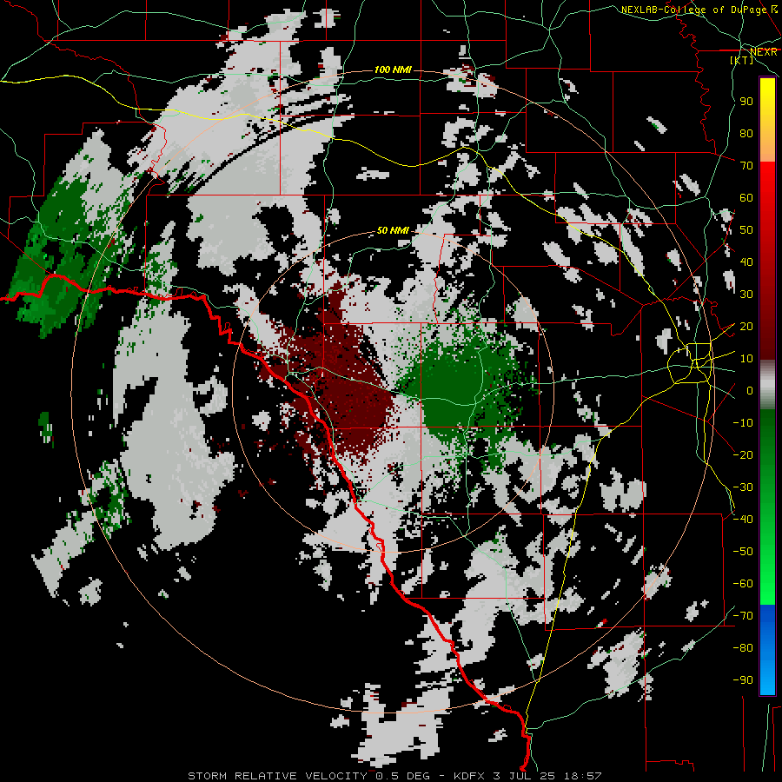782x782 pixels.
Task: Pick the gray zero-velocity segment of the scale
Action: tap(767, 385)
